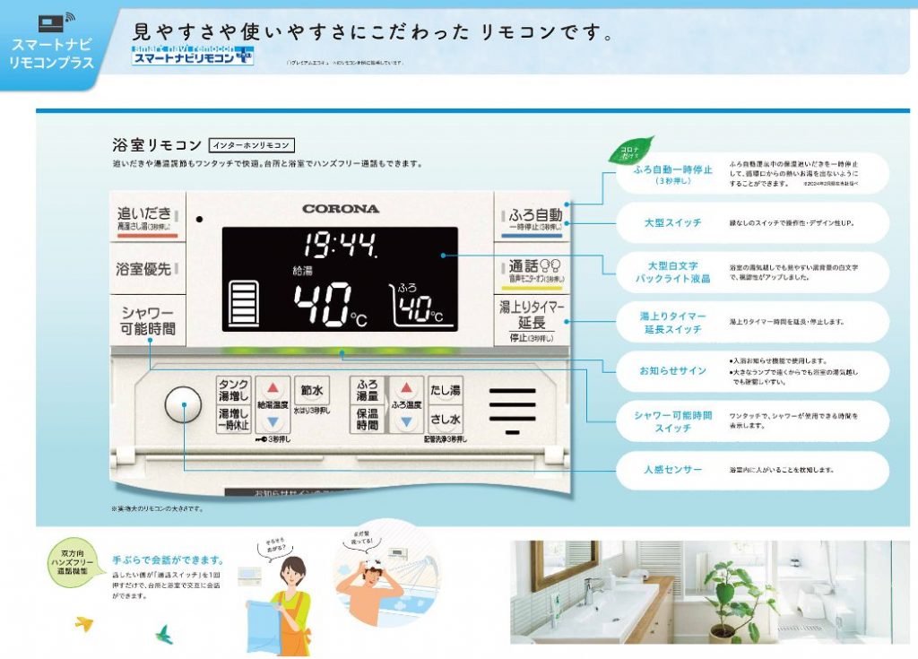Tap the ふろ湯量 button
The height and width of the screenshot is (659, 918).
[x=367, y=389]
